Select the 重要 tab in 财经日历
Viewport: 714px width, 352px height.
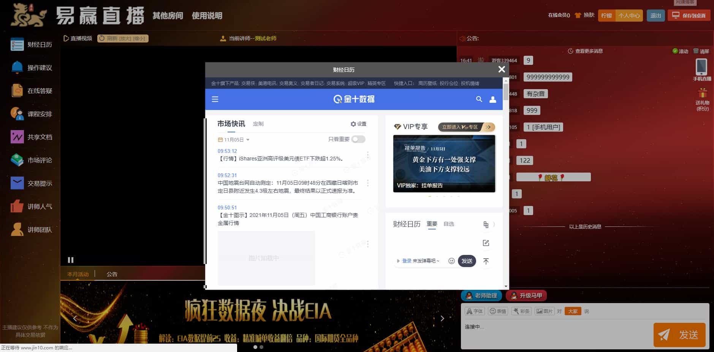(x=432, y=224)
